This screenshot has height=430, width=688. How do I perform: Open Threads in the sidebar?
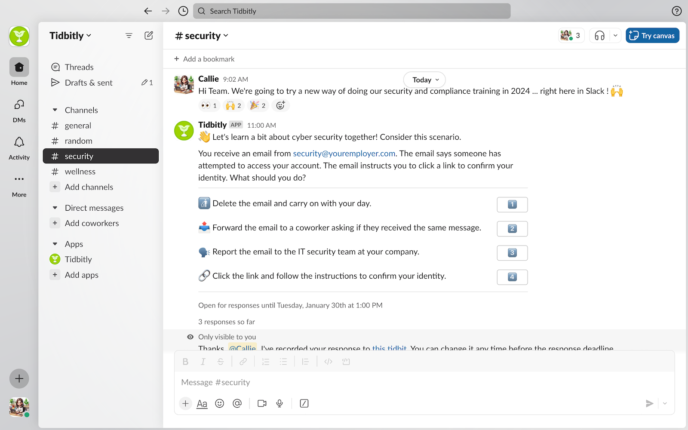[101, 67]
